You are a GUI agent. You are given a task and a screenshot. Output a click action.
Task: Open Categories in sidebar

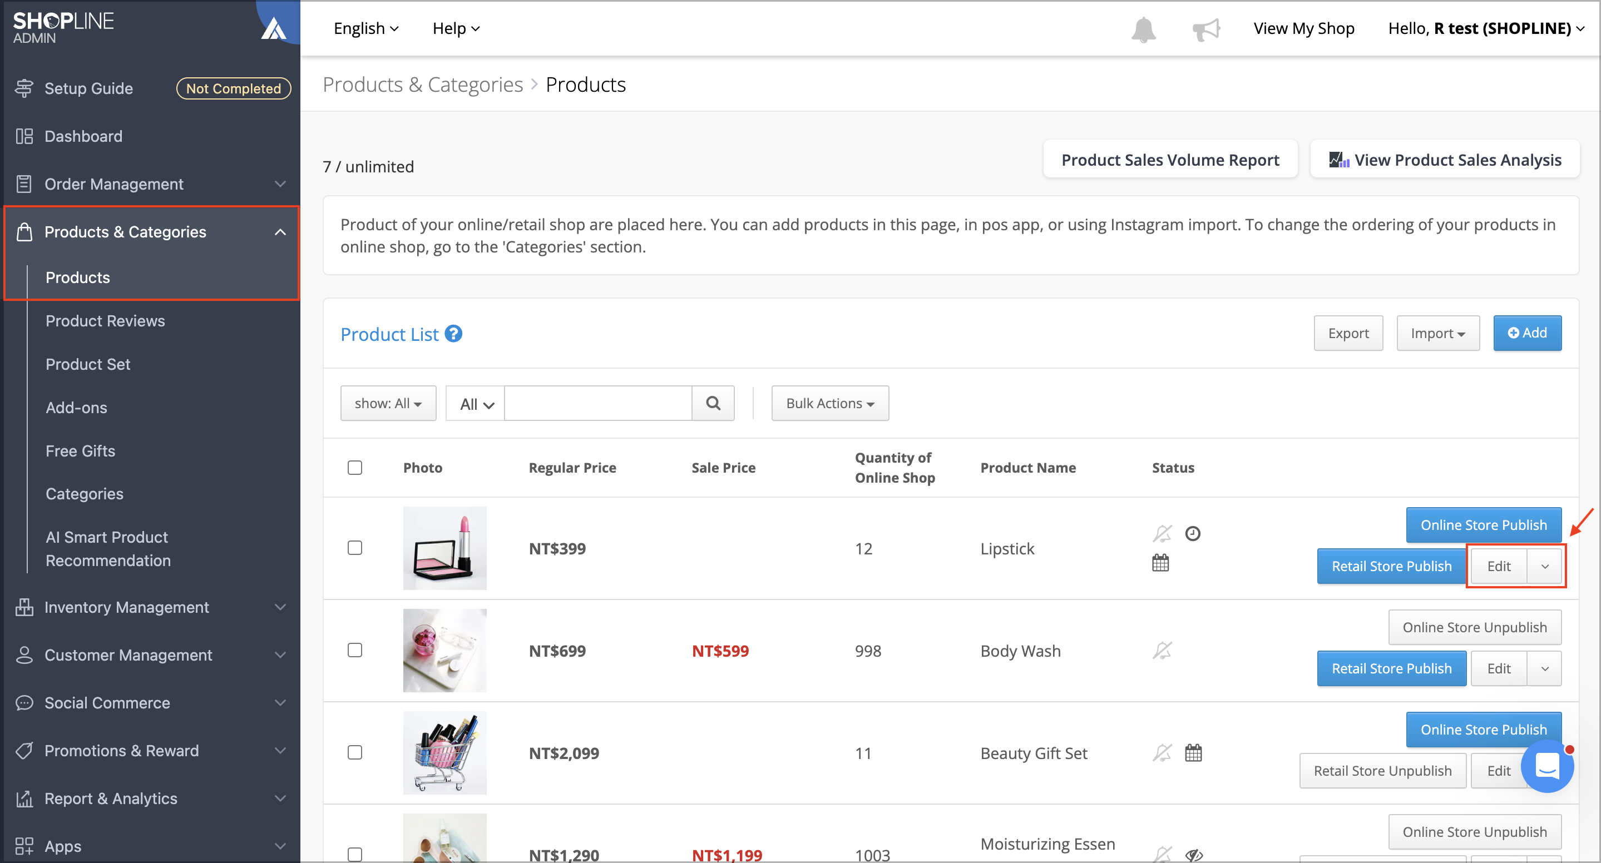pos(85,494)
